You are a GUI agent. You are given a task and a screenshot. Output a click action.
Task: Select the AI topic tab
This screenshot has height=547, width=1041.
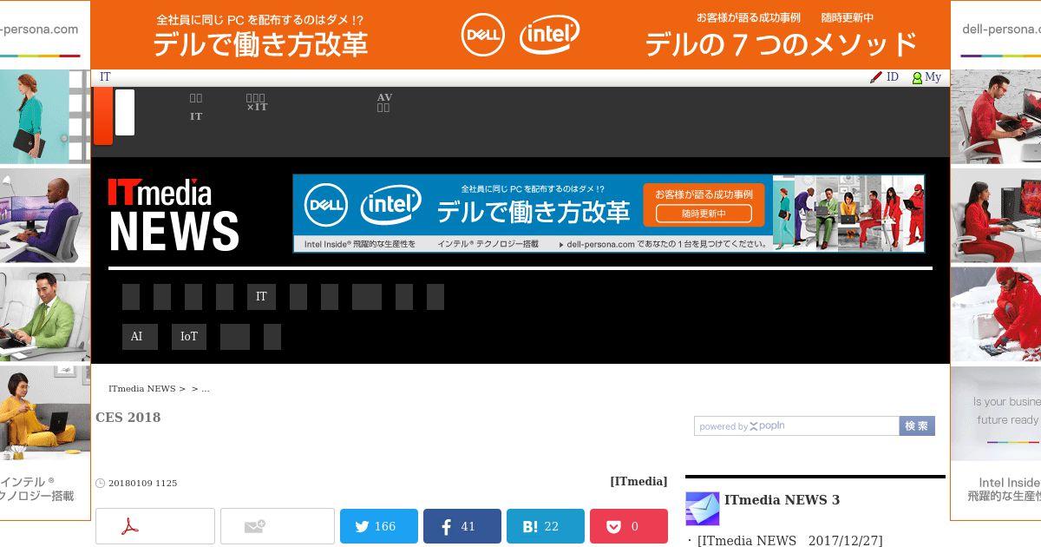[x=140, y=337]
